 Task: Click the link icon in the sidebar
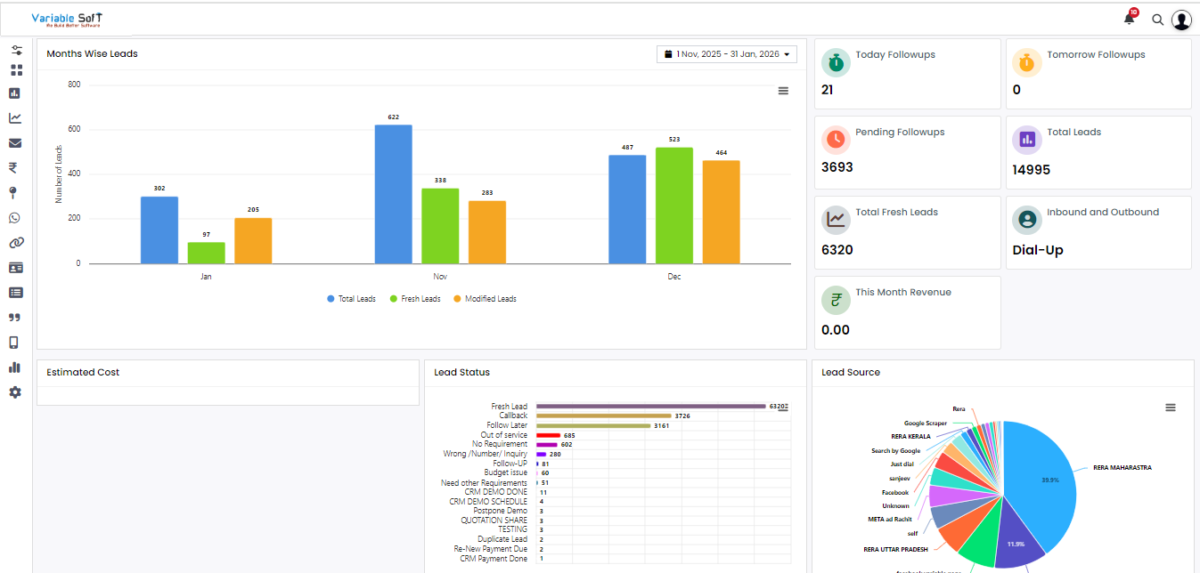pos(15,242)
